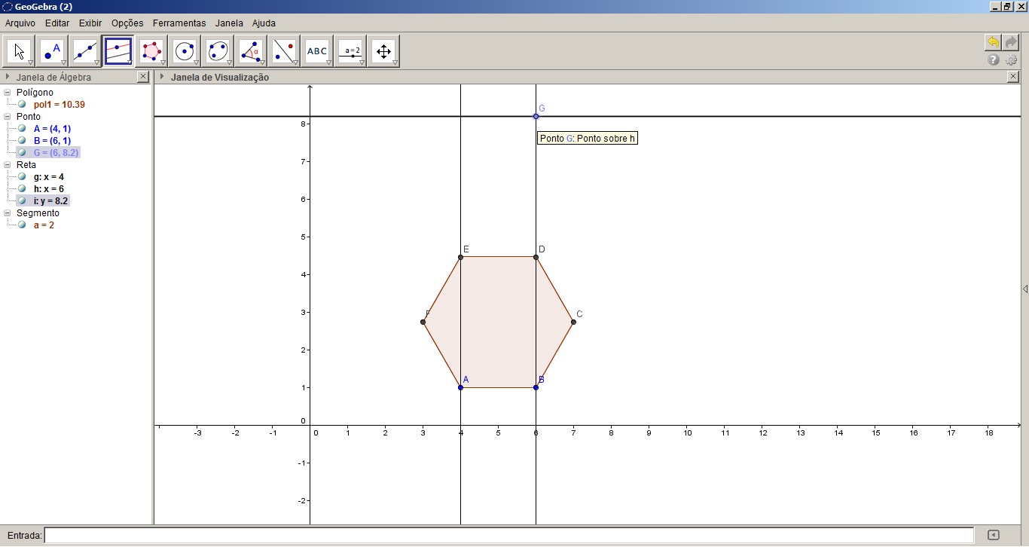Click the Entrada input field

point(509,535)
